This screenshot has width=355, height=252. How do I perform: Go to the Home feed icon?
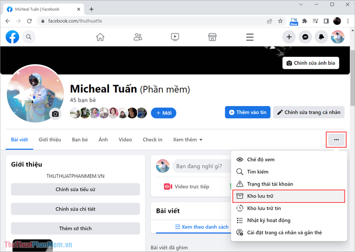click(100, 37)
